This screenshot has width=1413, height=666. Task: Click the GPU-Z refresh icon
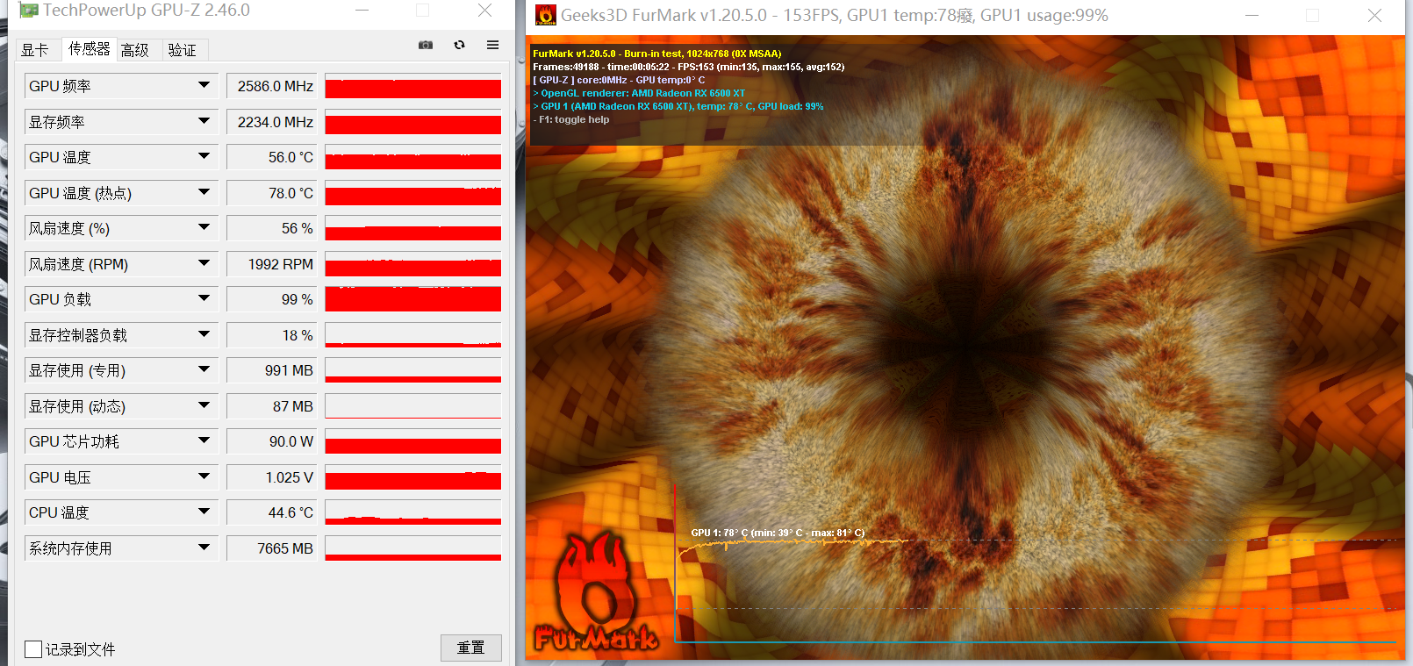[x=459, y=45]
